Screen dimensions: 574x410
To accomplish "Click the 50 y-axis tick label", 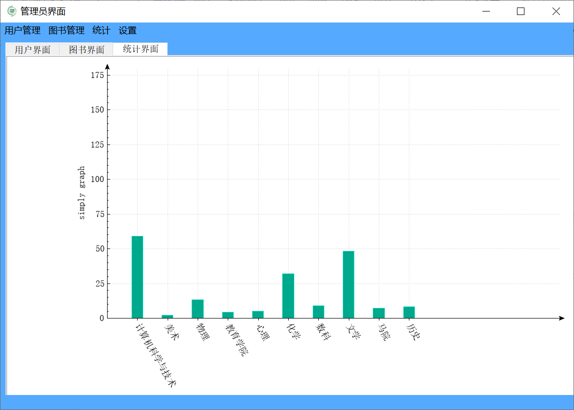I will (100, 248).
